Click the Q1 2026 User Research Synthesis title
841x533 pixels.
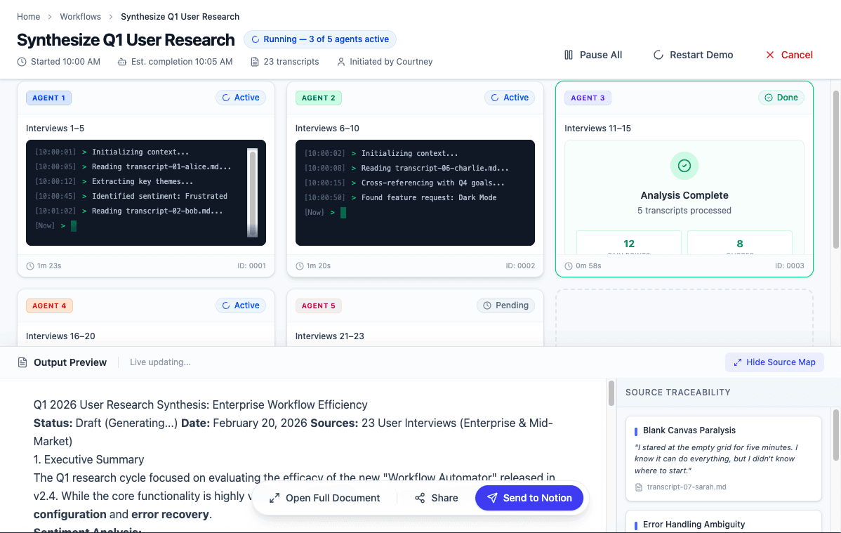(x=201, y=404)
